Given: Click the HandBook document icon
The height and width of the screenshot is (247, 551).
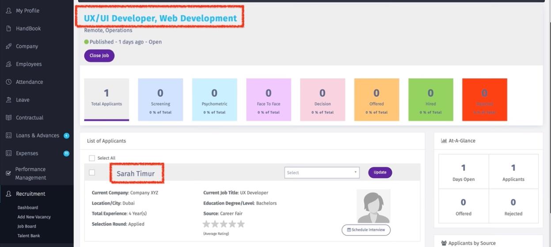Looking at the screenshot, I should [8, 29].
